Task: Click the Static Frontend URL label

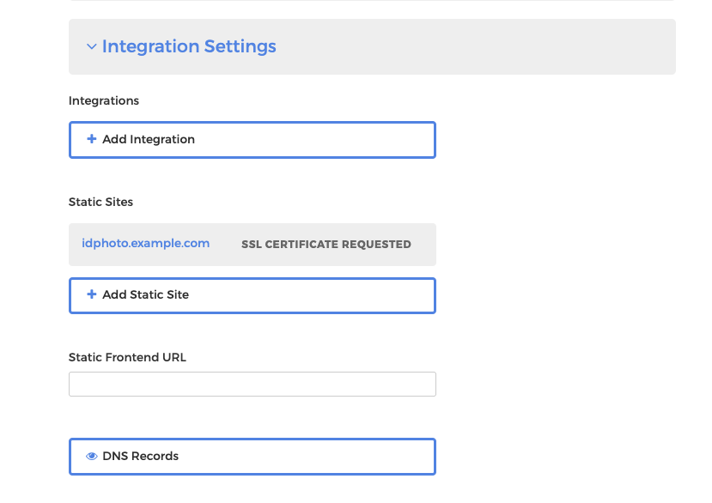Action: tap(128, 357)
